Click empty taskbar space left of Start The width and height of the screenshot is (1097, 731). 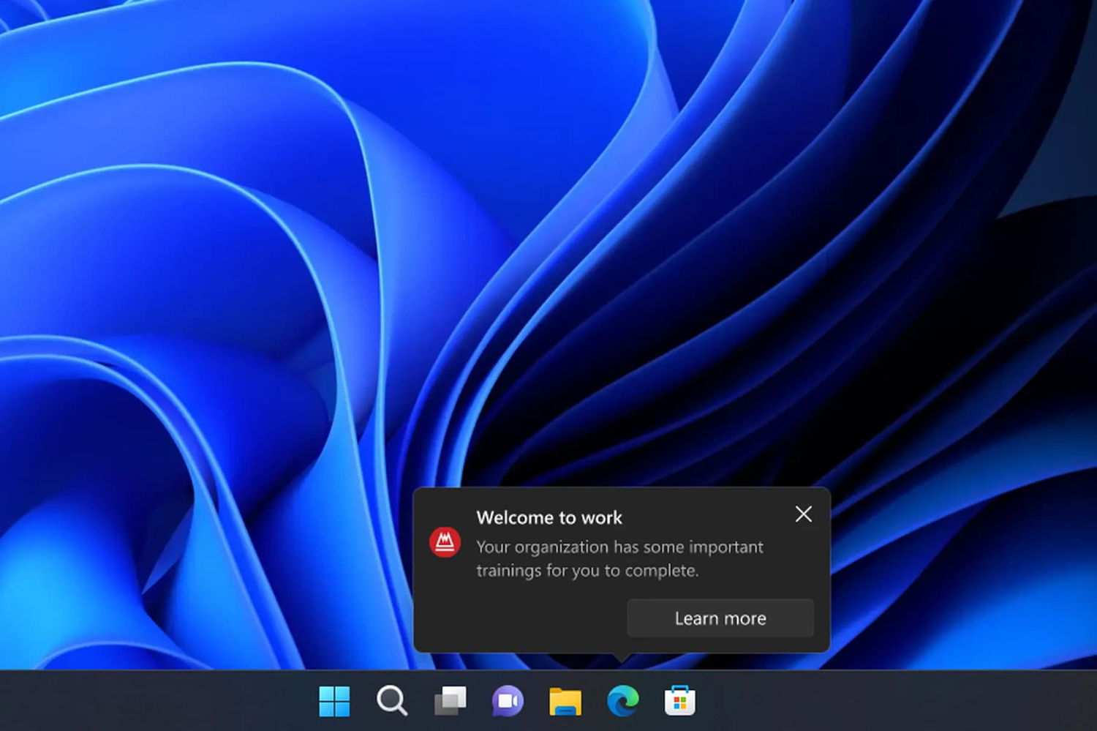tap(146, 701)
